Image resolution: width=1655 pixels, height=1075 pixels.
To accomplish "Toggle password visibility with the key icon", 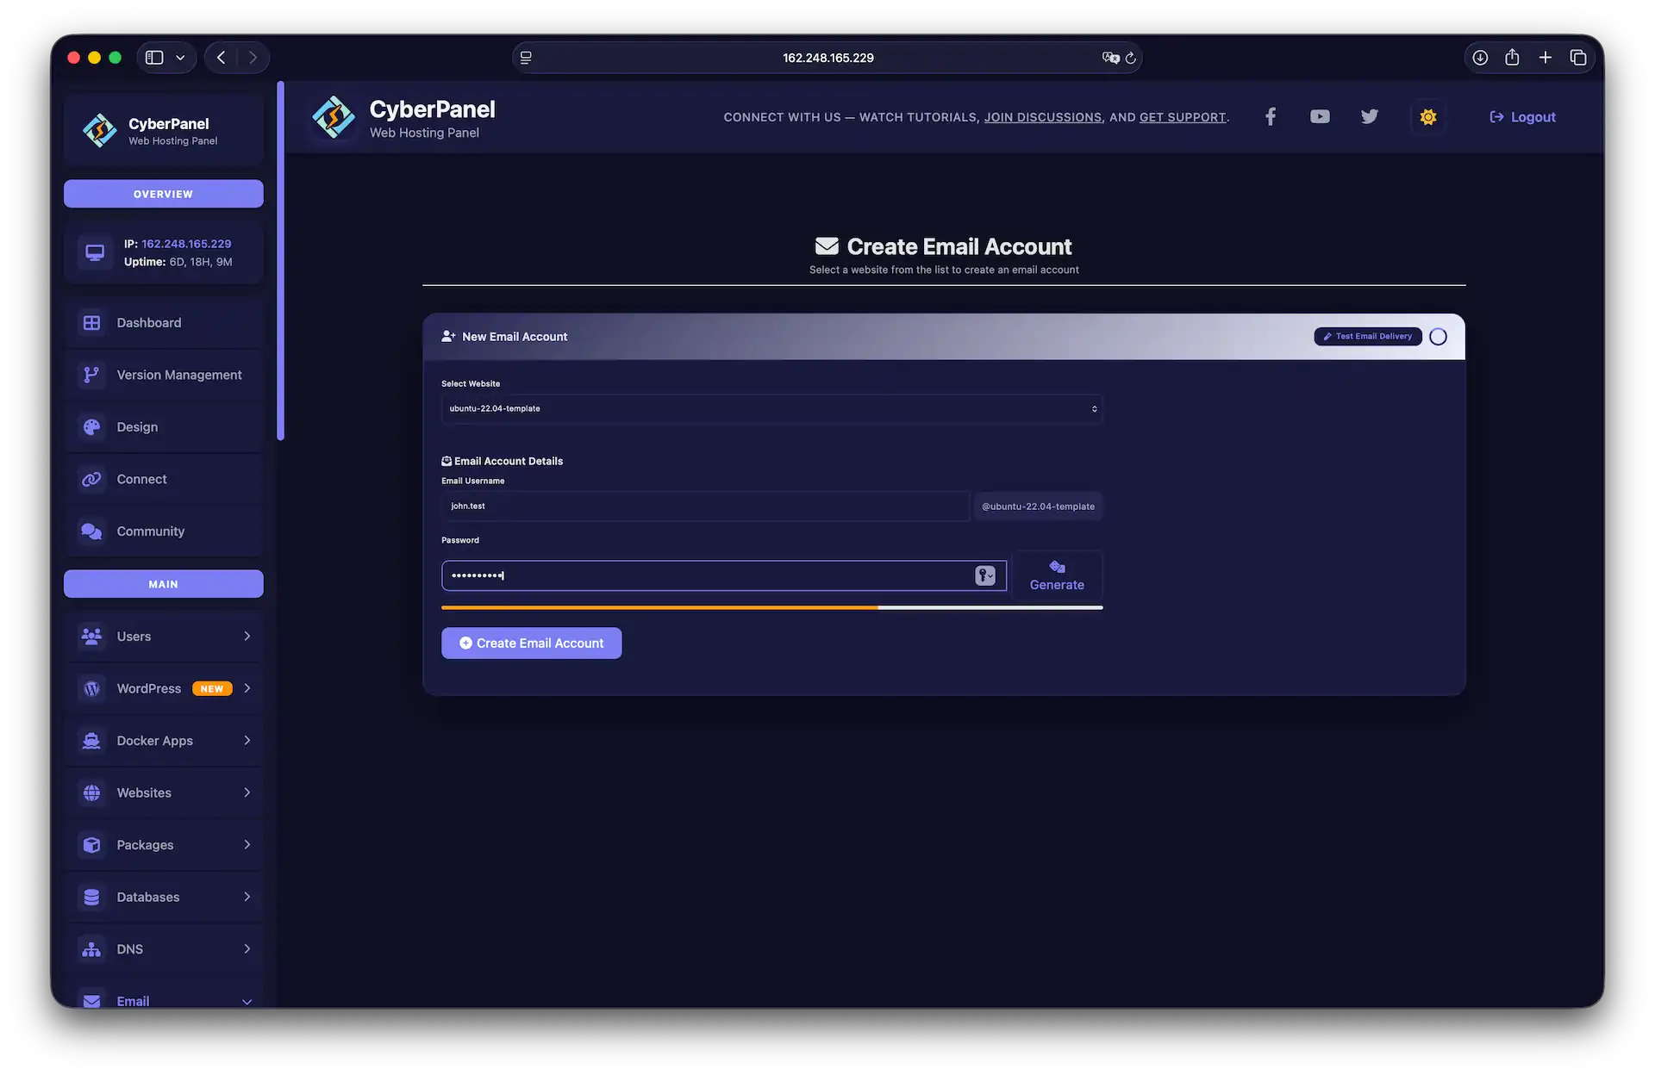I will 985,575.
